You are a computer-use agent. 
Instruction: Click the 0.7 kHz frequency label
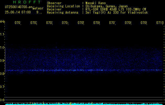coord(2,87)
